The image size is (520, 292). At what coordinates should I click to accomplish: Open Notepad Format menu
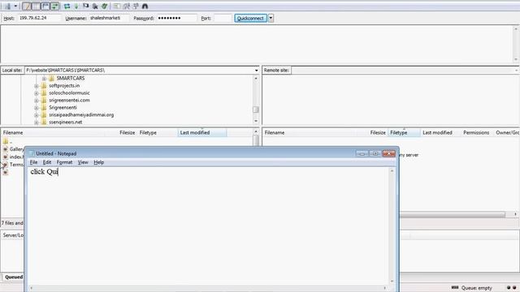(64, 162)
